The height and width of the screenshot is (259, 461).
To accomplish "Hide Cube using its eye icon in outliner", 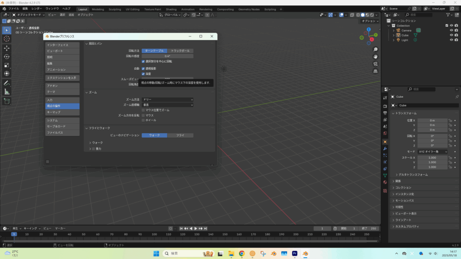I will pos(451,35).
